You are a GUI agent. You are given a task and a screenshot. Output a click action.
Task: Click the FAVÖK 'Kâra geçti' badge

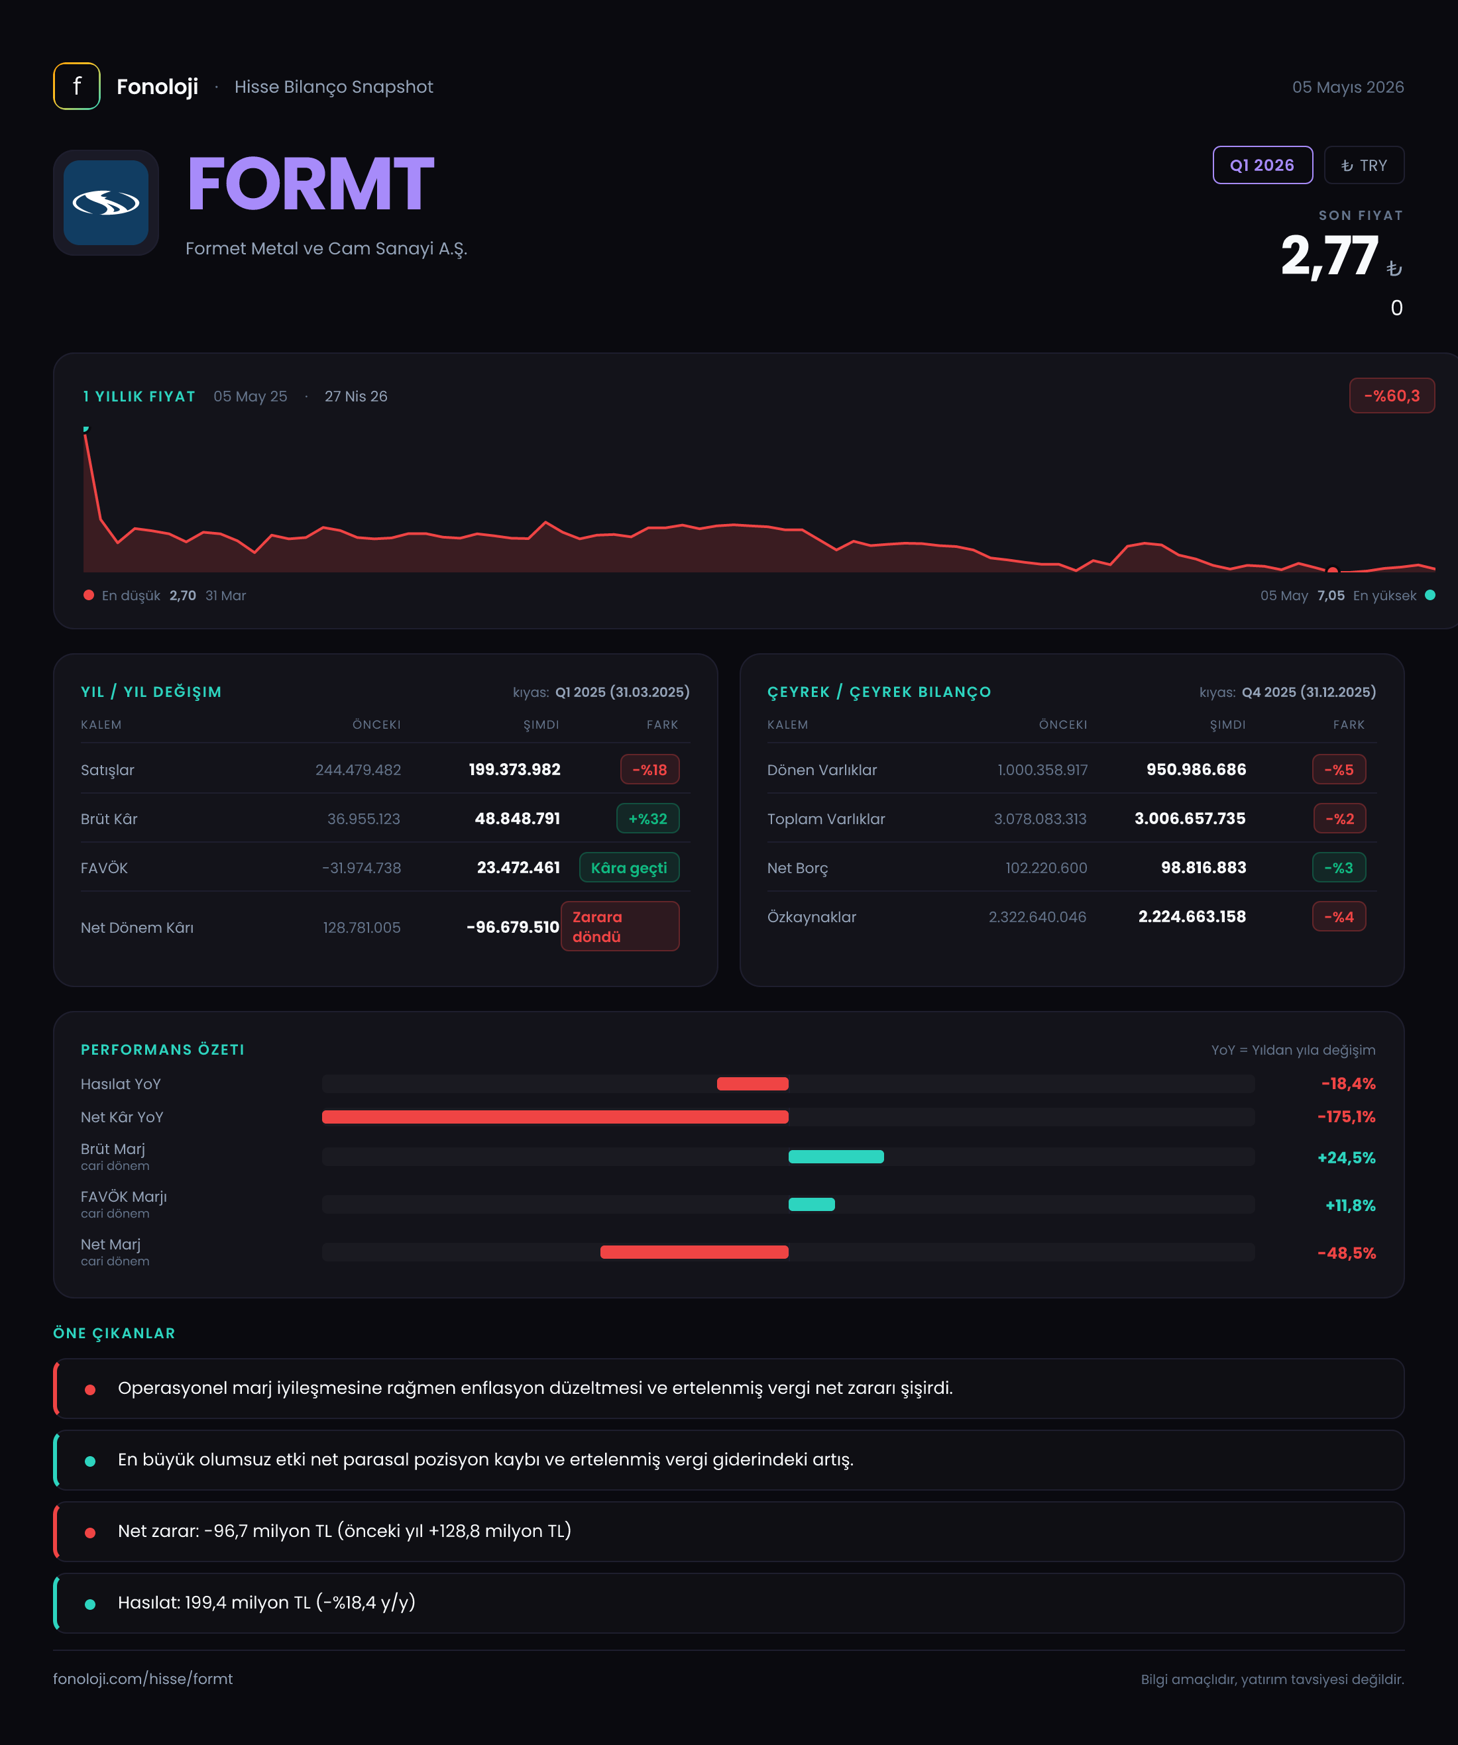(628, 867)
